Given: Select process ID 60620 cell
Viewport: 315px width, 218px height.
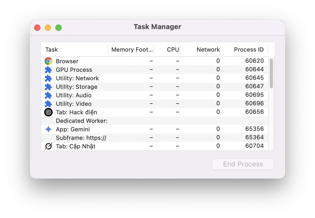Looking at the screenshot, I should point(254,61).
